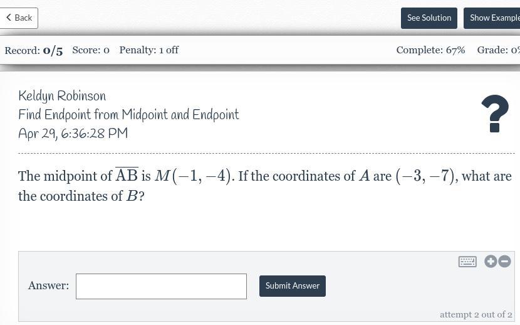Click the Find Endpoint from Midpoint title
The height and width of the screenshot is (325, 520).
tap(128, 115)
